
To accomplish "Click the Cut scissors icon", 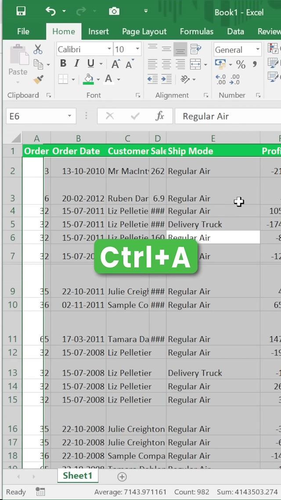I will tap(38, 49).
